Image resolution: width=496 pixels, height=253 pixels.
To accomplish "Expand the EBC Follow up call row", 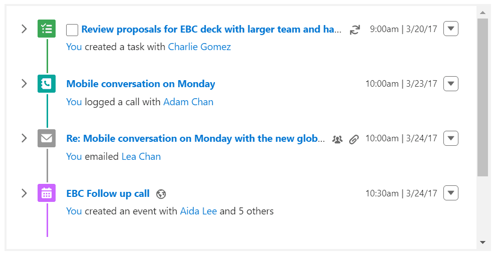I will (24, 193).
